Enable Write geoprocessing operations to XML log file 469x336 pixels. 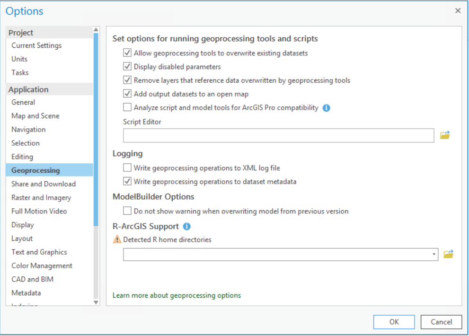tap(127, 168)
